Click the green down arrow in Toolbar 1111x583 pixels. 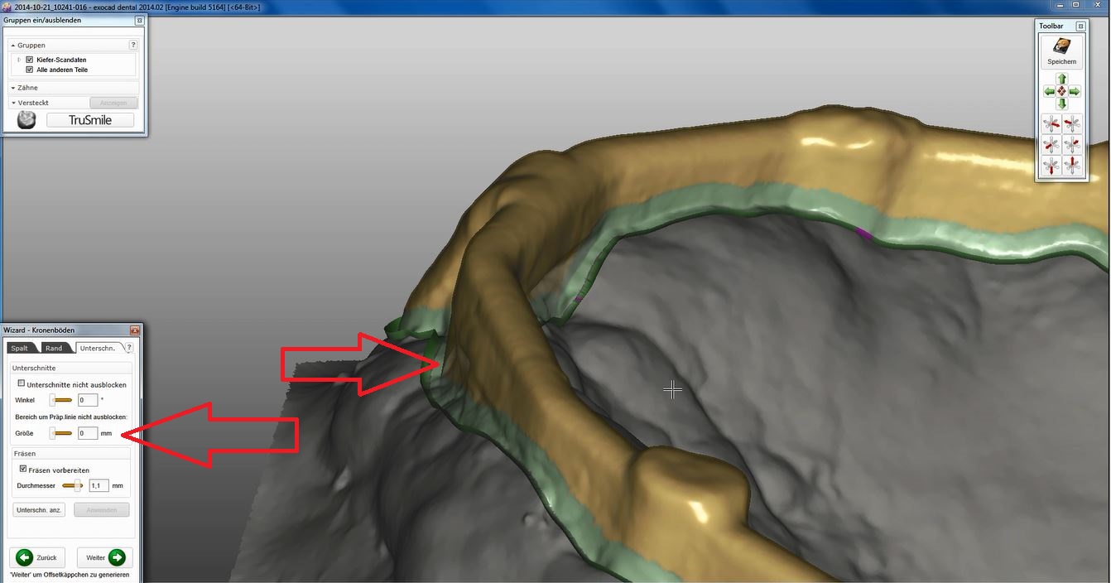coord(1062,104)
